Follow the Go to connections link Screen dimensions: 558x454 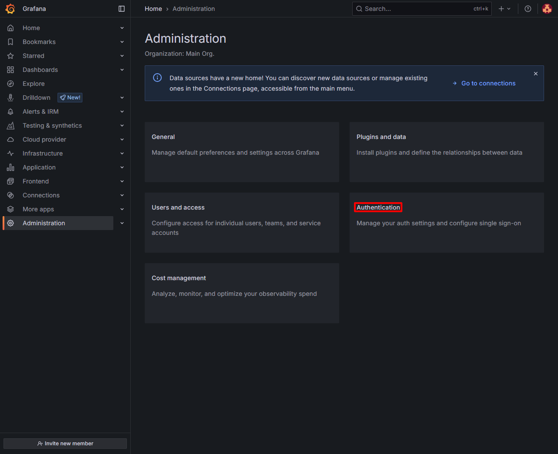tap(488, 83)
